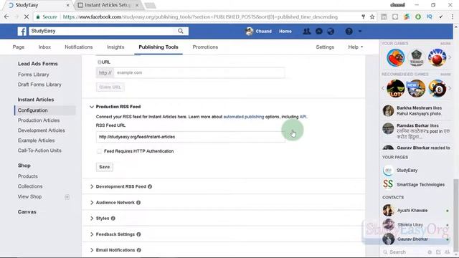Click the info icon beside Feedback Settings
The image size is (459, 258).
click(x=138, y=234)
